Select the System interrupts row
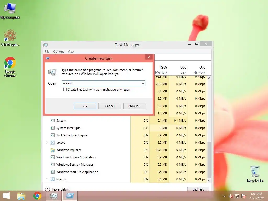Screen dimensions: 268x201 pyautogui.click(x=125, y=128)
